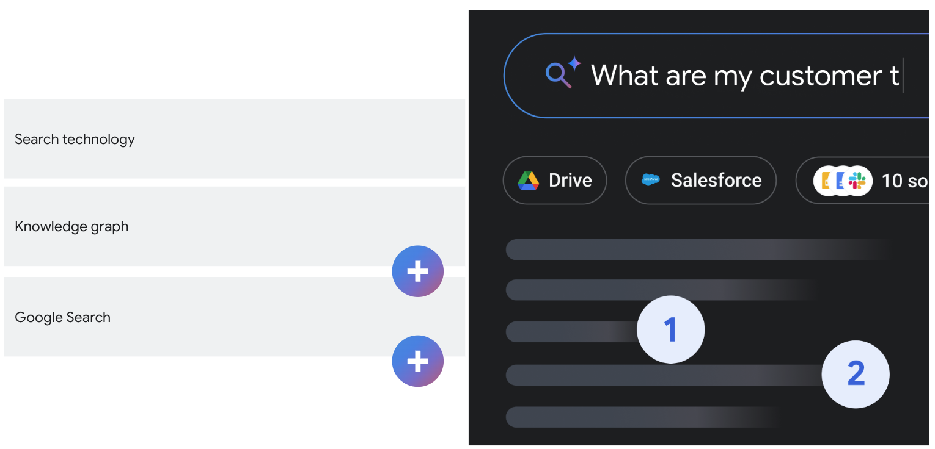Click the lower blue plus icon
Image resolution: width=935 pixels, height=449 pixels.
pyautogui.click(x=417, y=361)
